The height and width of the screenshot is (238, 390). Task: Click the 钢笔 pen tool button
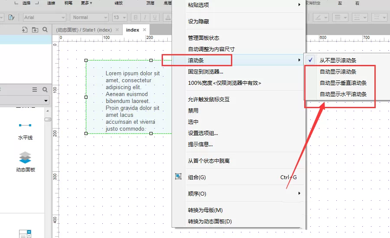[68, 3]
